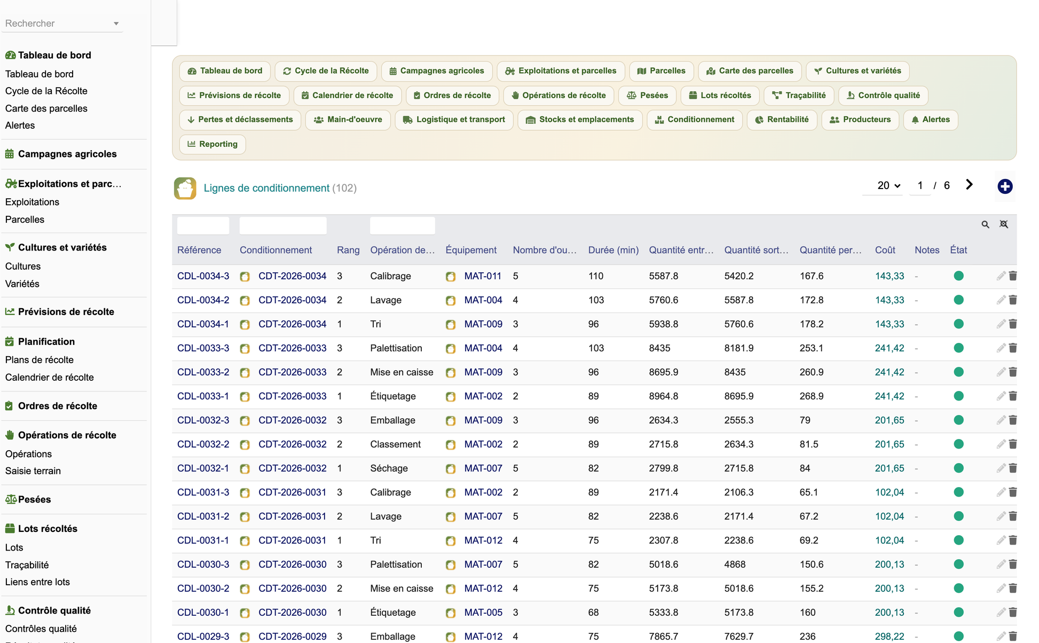This screenshot has height=643, width=1039.
Task: Open Logistique et transport tab
Action: tap(454, 120)
